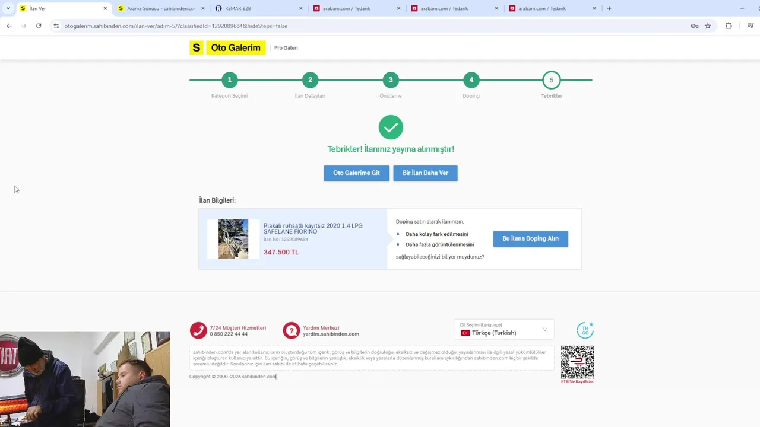Click the green success checkmark icon

391,127
